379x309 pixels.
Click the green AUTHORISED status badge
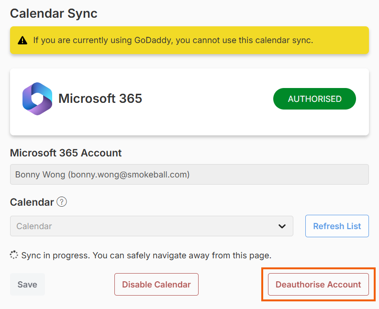(x=314, y=99)
